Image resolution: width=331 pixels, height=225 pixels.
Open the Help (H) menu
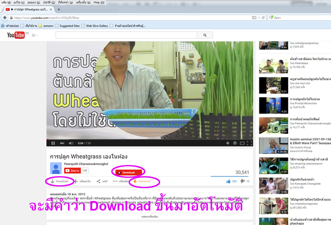pyautogui.click(x=99, y=2)
